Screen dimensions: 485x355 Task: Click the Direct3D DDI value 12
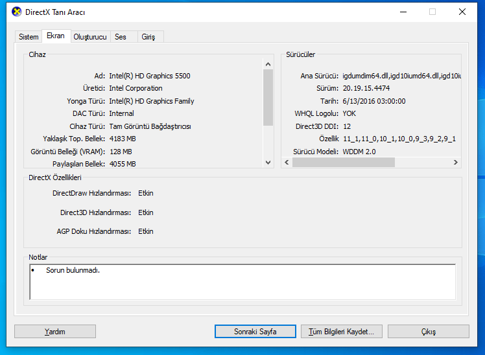(347, 126)
